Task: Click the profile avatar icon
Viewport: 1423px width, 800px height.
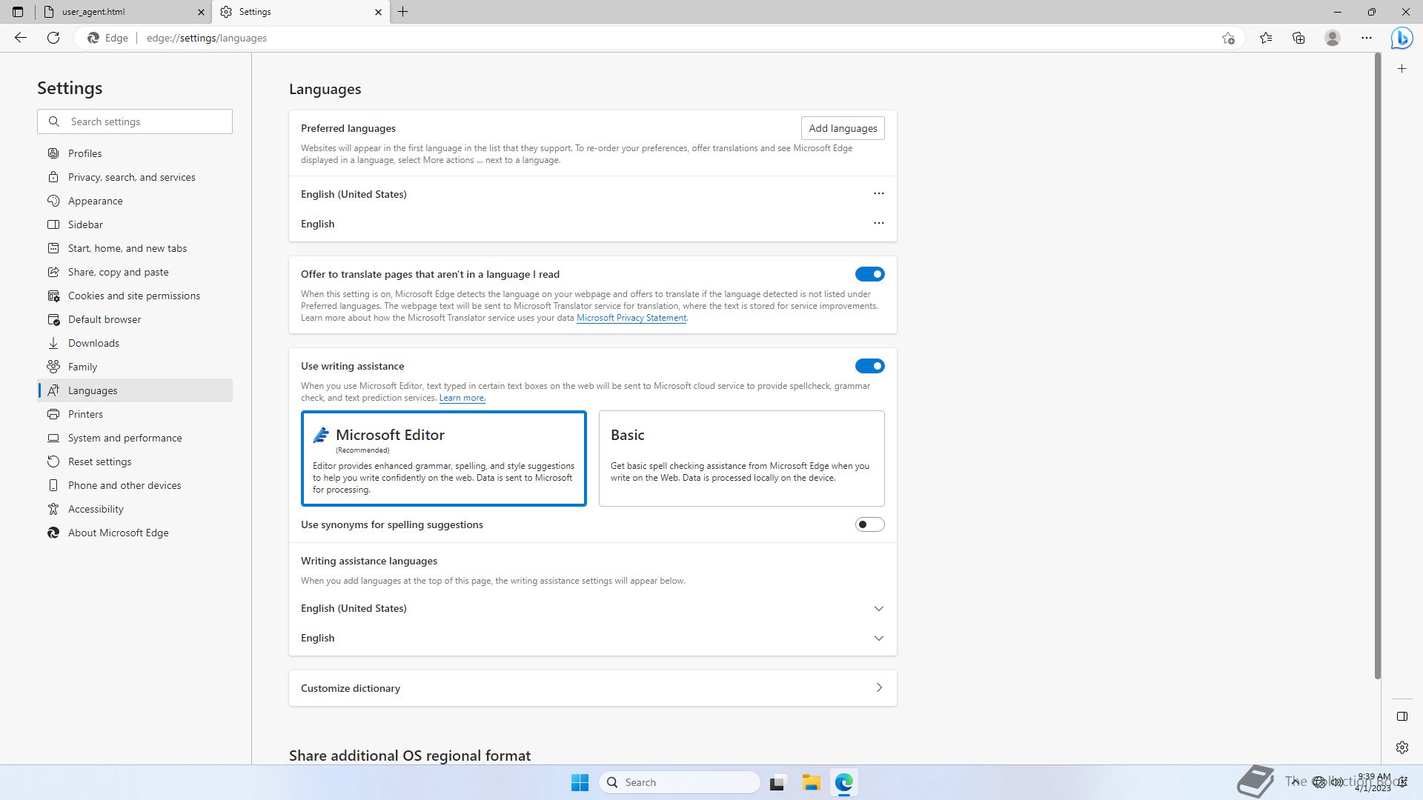Action: pyautogui.click(x=1333, y=38)
